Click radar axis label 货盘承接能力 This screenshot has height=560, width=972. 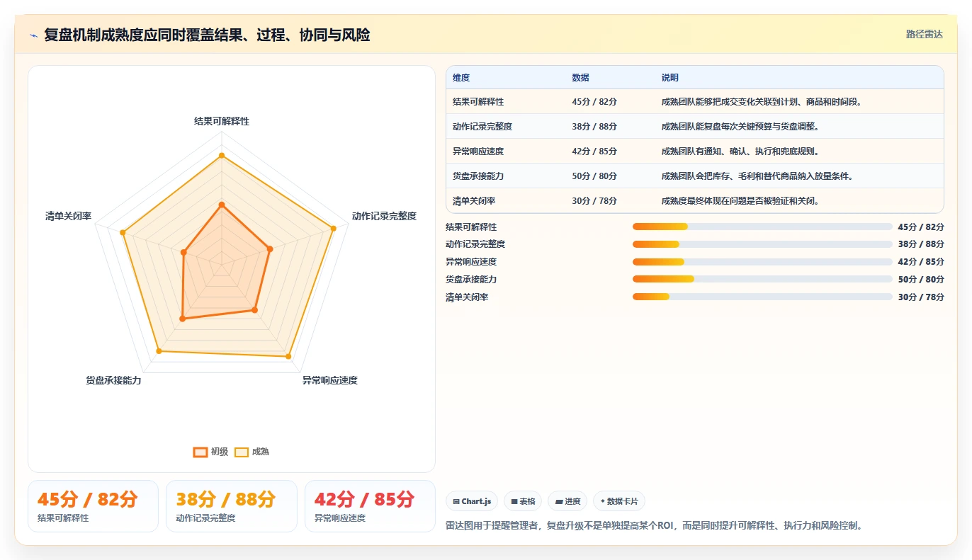tap(113, 380)
